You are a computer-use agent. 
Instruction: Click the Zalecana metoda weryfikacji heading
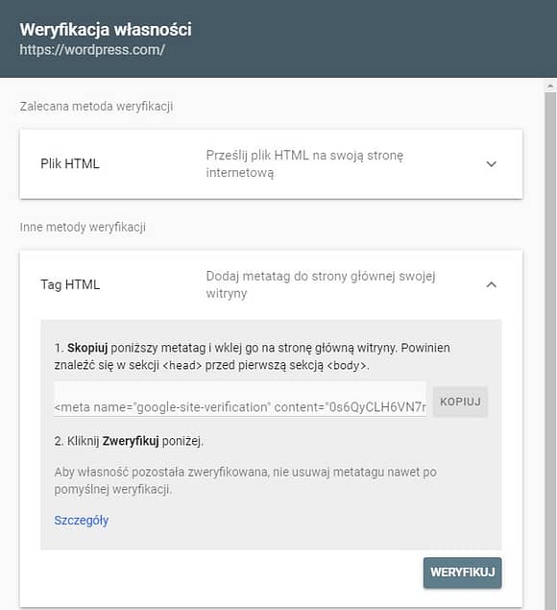[96, 107]
